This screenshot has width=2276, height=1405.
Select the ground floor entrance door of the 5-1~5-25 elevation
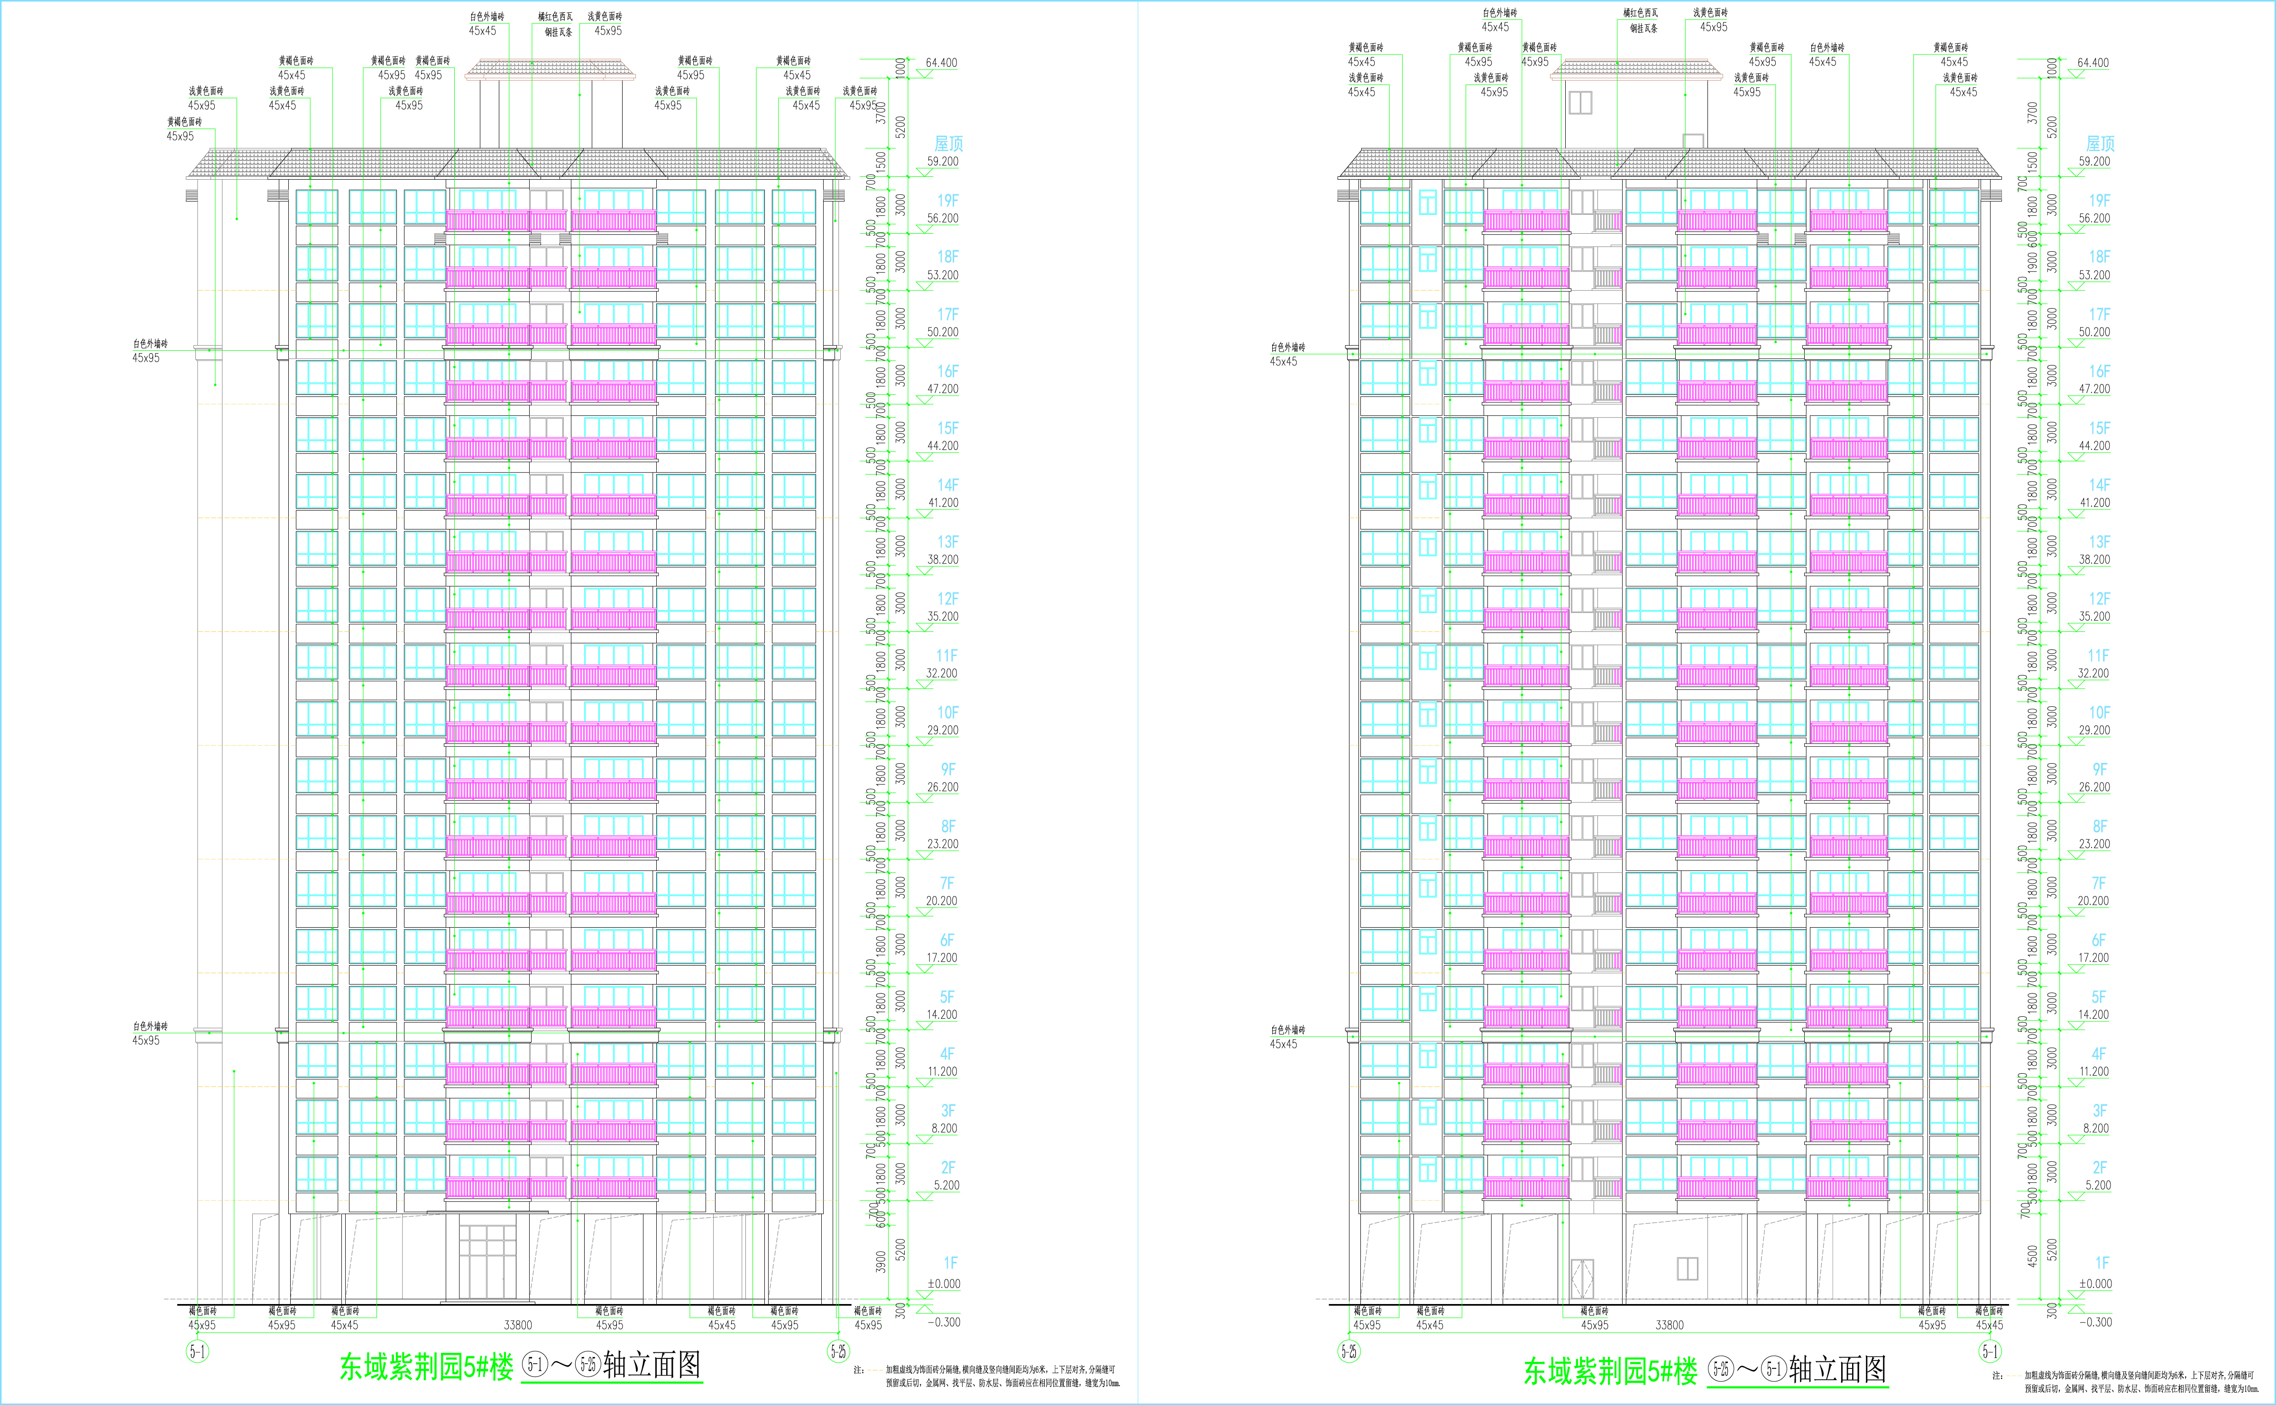[x=487, y=1261]
